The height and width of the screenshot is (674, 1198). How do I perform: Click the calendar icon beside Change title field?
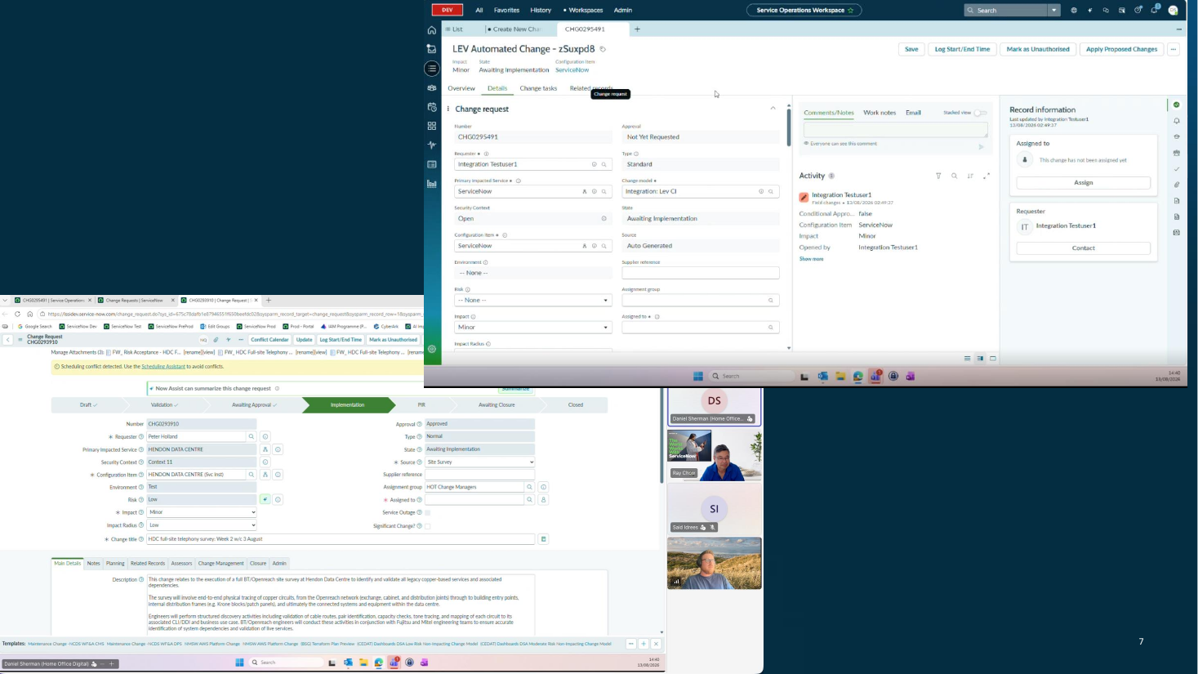pos(543,539)
